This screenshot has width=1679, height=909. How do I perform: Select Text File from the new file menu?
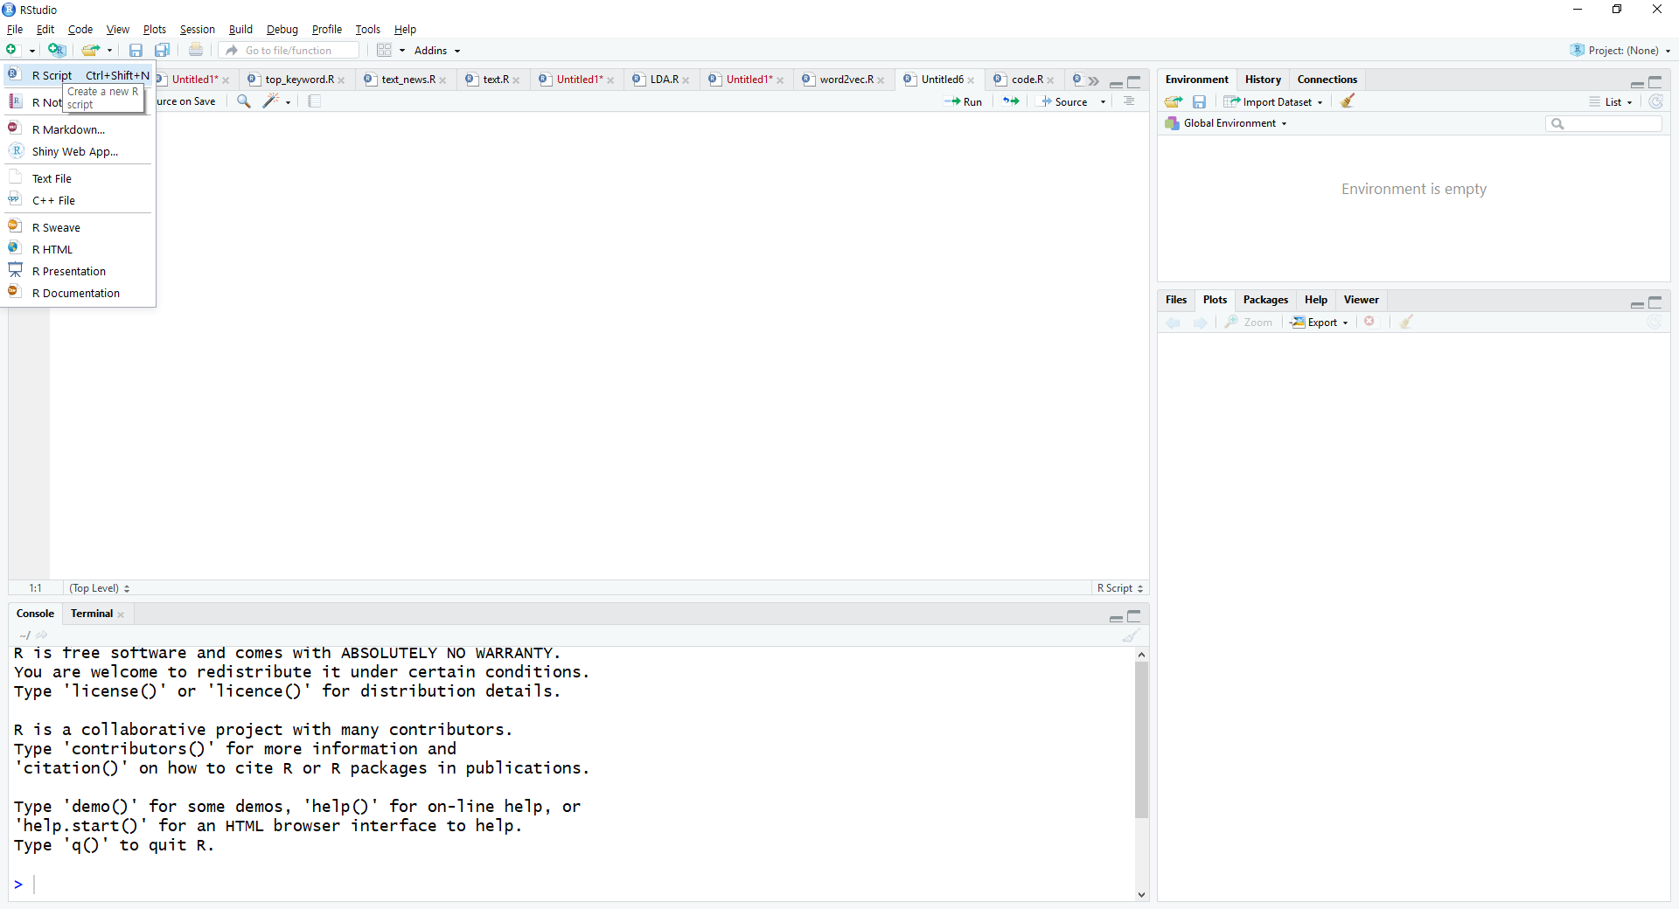tap(79, 178)
